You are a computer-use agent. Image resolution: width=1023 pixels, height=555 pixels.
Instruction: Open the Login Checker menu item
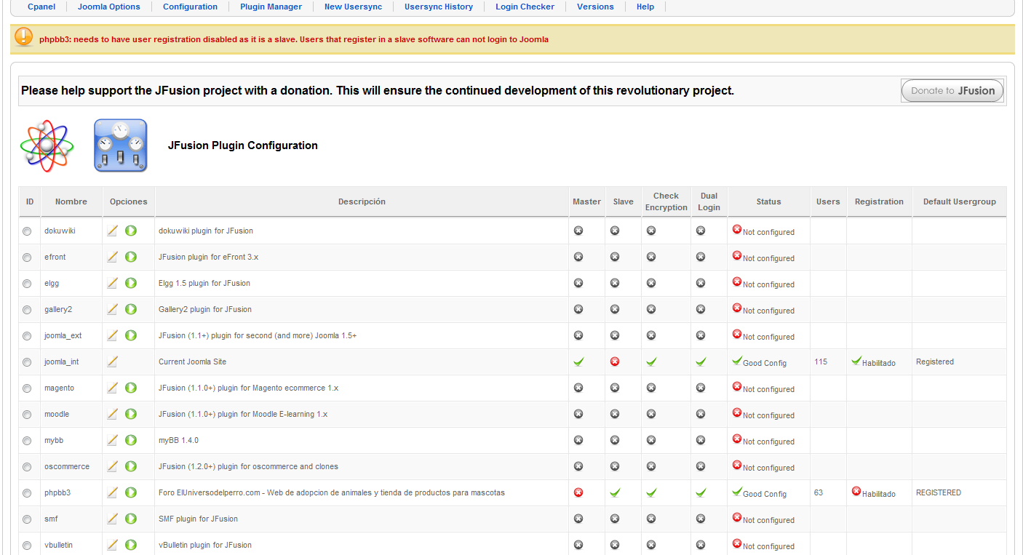(525, 7)
